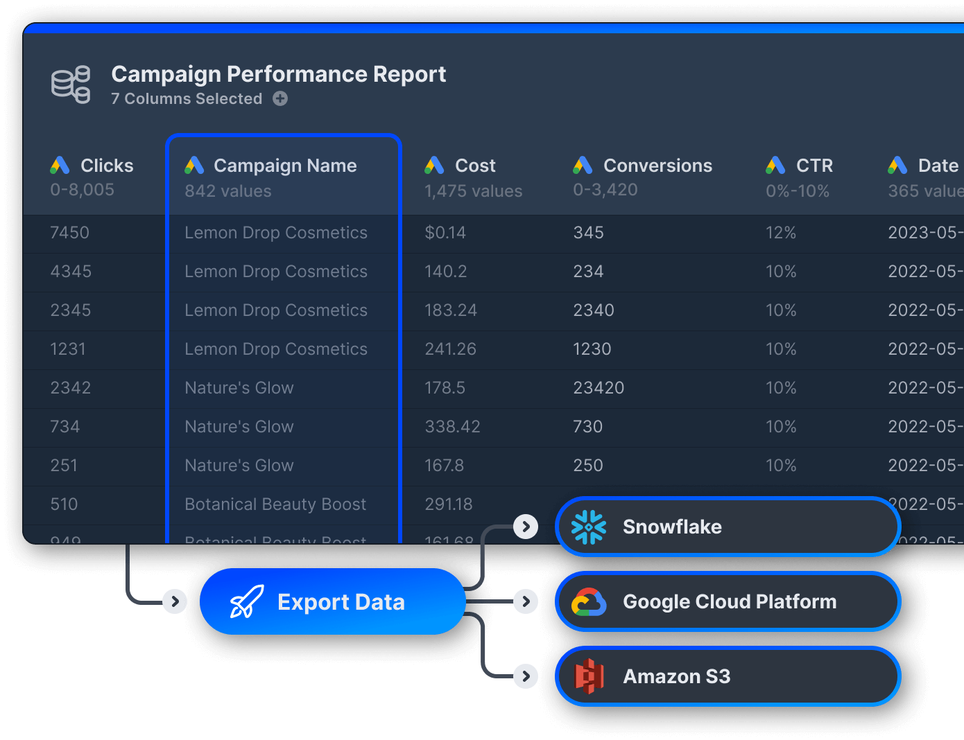This screenshot has height=740, width=964.
Task: Click the Snowflake logo icon
Action: [589, 527]
